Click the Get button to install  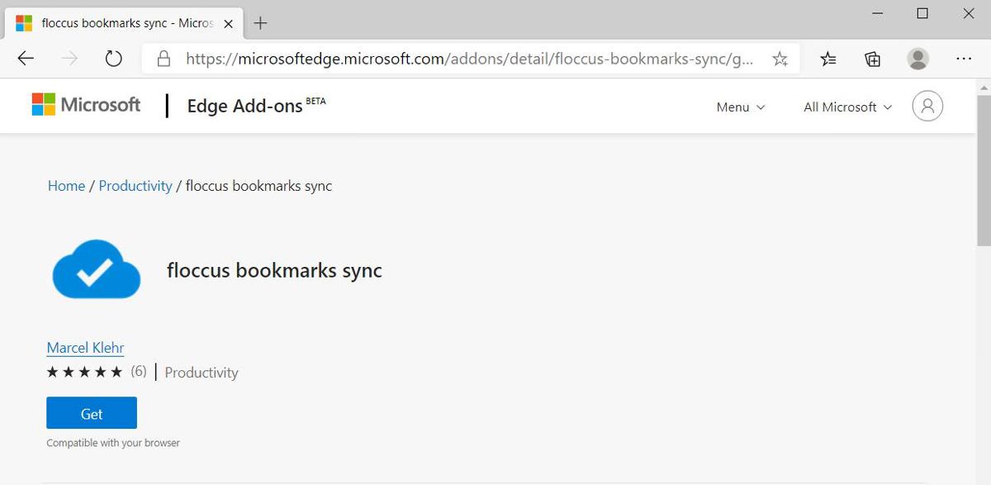coord(91,413)
